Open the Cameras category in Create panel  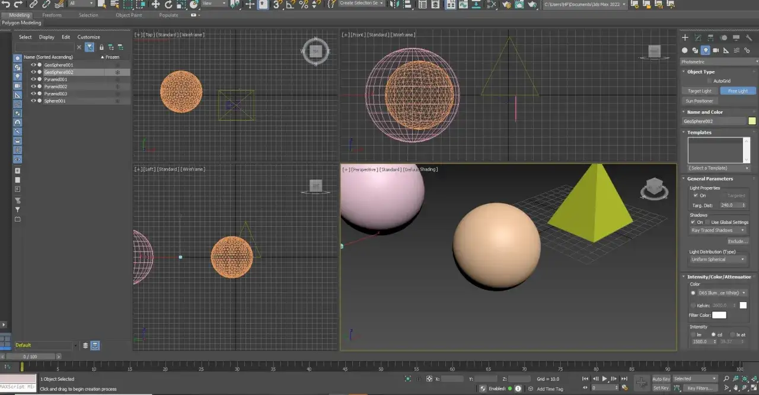point(716,50)
